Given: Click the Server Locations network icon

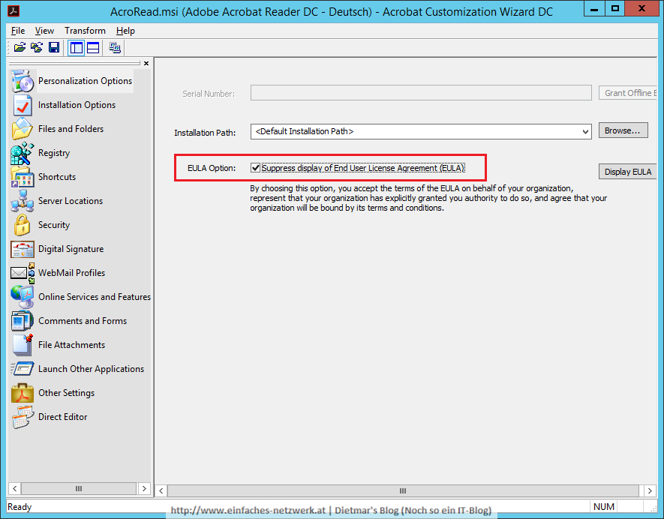Looking at the screenshot, I should pos(23,201).
